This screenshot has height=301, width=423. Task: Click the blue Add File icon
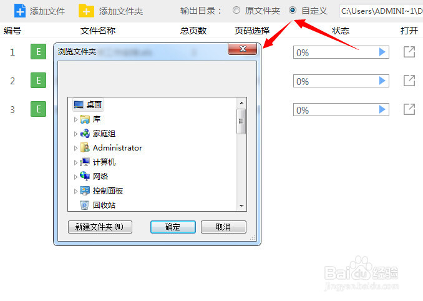tap(20, 11)
